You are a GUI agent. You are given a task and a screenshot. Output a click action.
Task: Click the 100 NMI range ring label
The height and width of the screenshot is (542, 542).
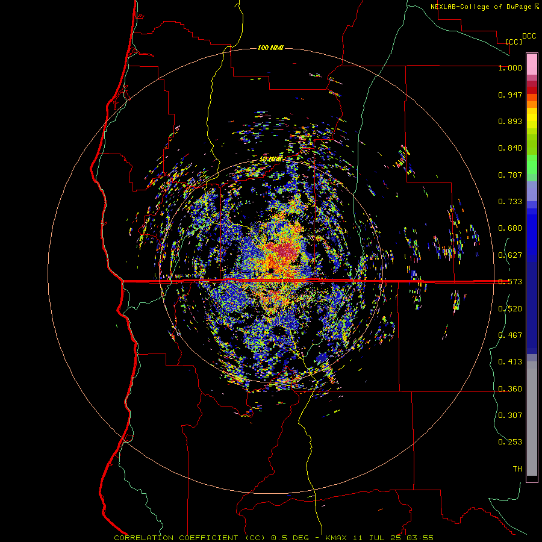[270, 48]
